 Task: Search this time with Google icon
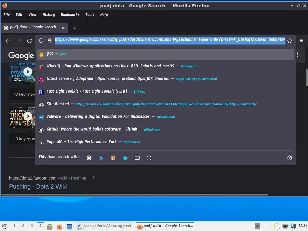pos(89,158)
